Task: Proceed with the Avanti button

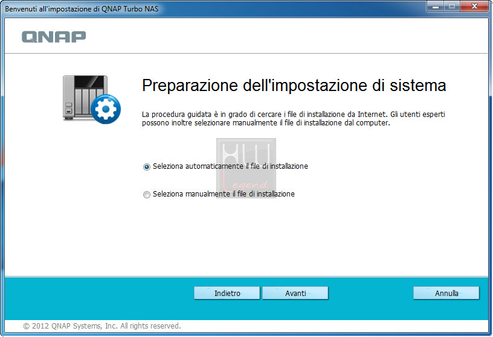Action: tap(295, 293)
